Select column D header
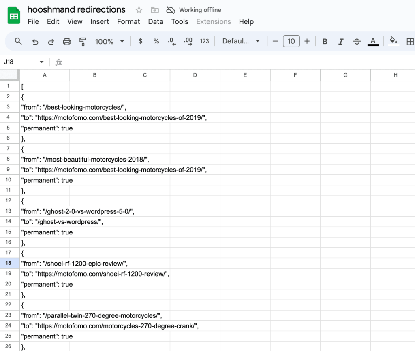The image size is (415, 351). (x=195, y=75)
